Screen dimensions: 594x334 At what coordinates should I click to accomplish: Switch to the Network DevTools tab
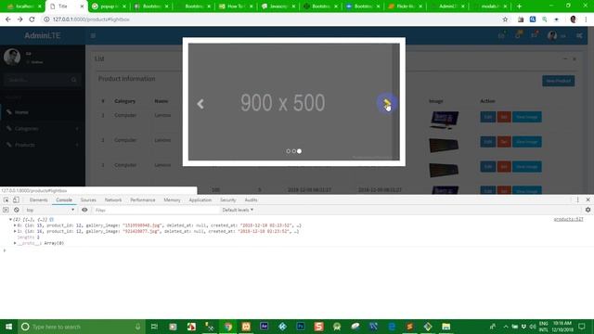point(113,200)
